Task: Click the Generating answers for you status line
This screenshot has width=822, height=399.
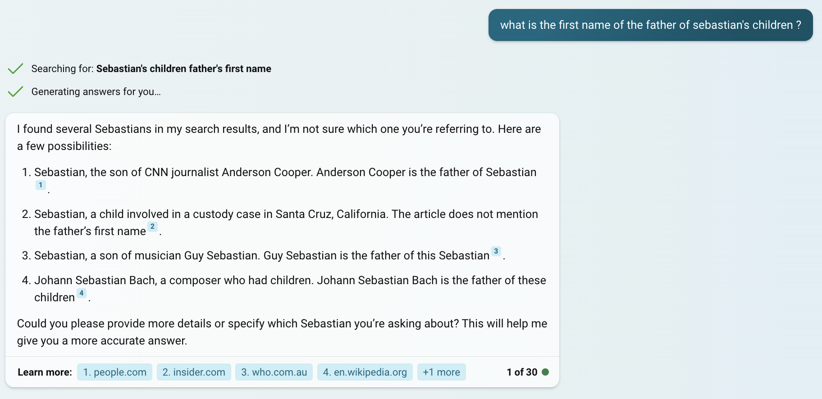Action: [x=96, y=91]
